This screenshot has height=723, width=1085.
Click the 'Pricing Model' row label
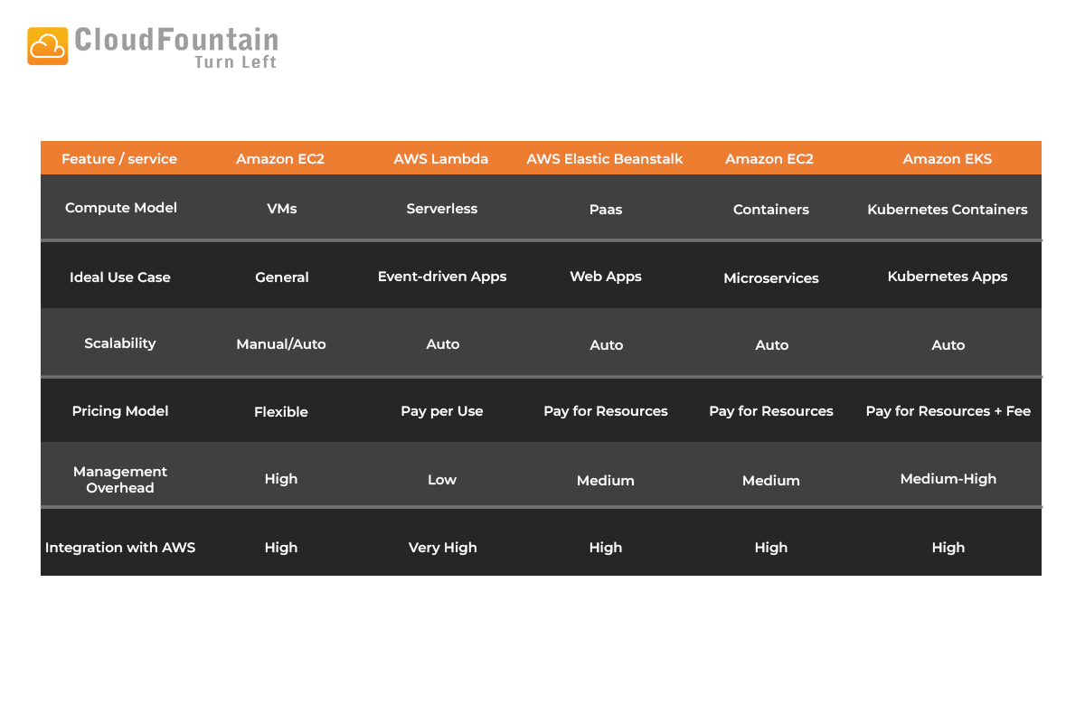(119, 410)
